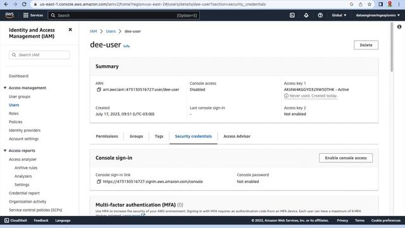Open Account settings in the sidebar
Screen dimensions: 405x228
[x=24, y=139]
